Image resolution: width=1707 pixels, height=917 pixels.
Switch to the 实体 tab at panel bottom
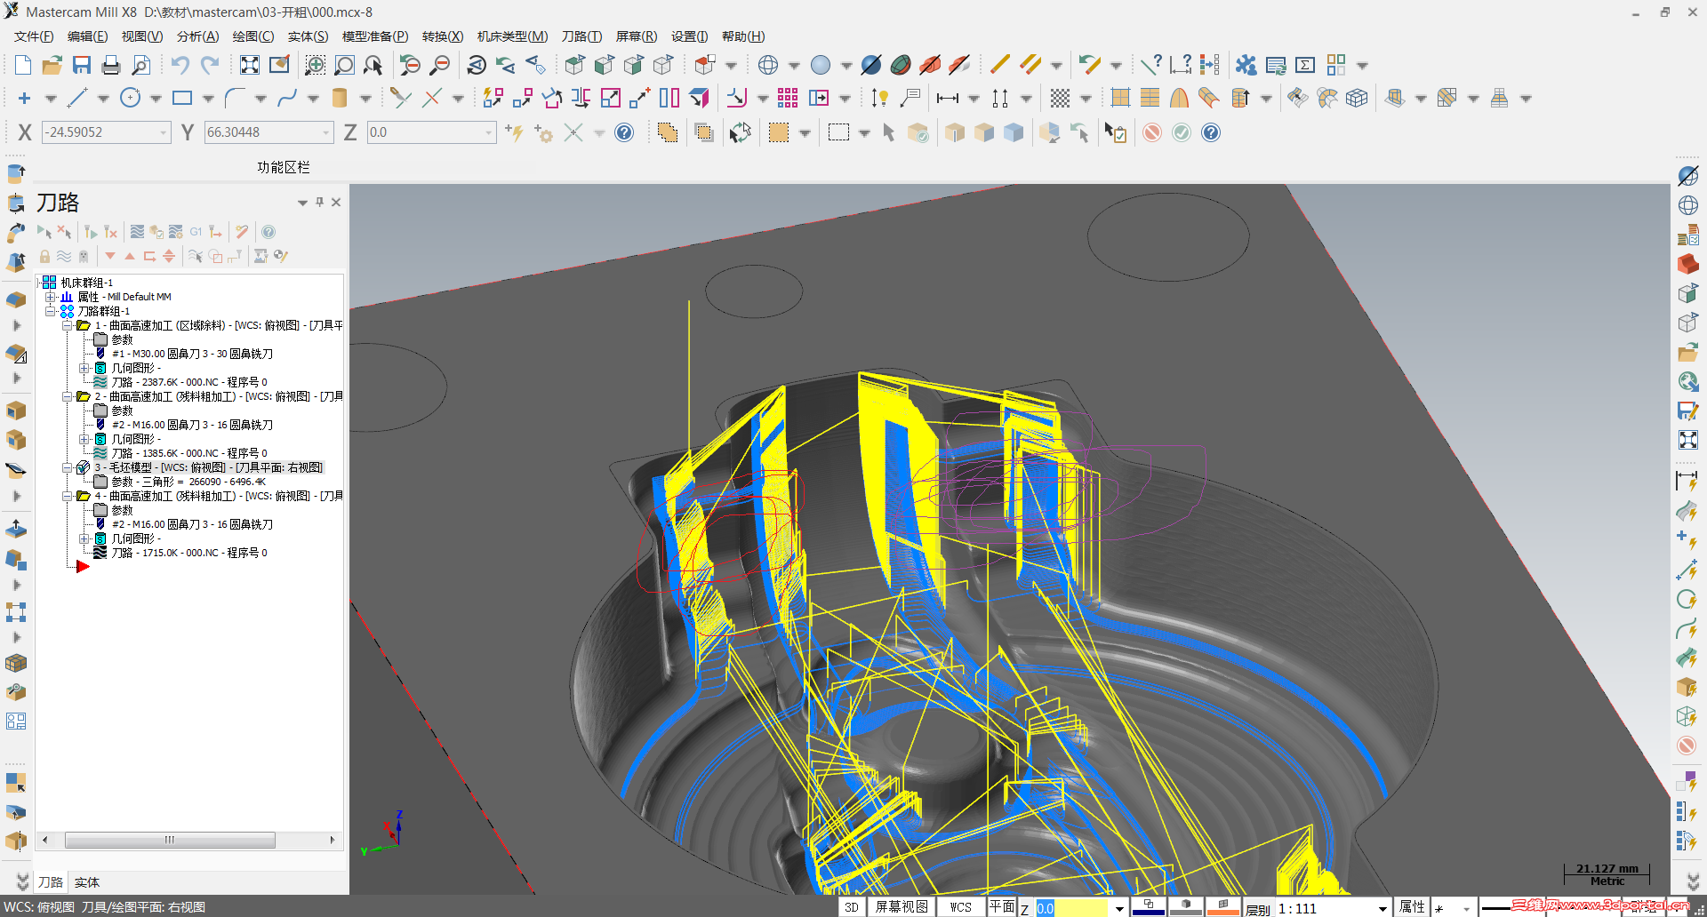point(87,882)
